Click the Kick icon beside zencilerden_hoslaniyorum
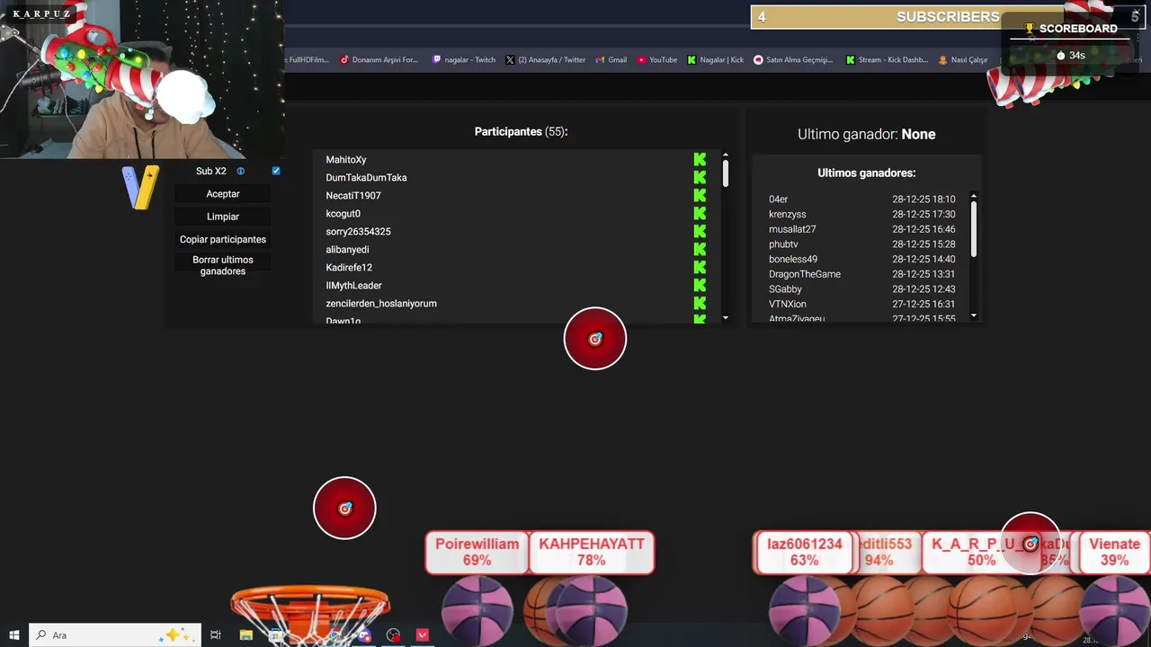 click(700, 303)
